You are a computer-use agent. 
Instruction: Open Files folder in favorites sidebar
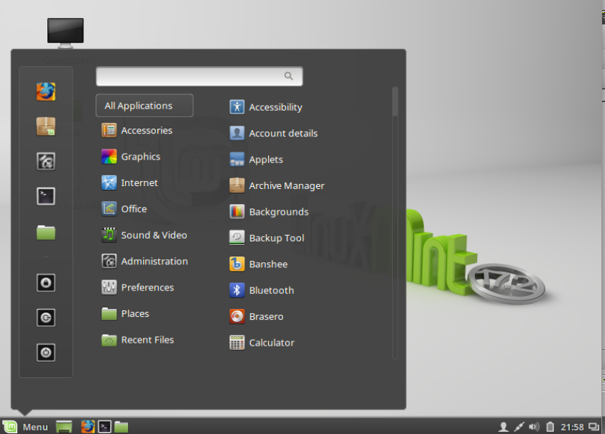click(46, 232)
